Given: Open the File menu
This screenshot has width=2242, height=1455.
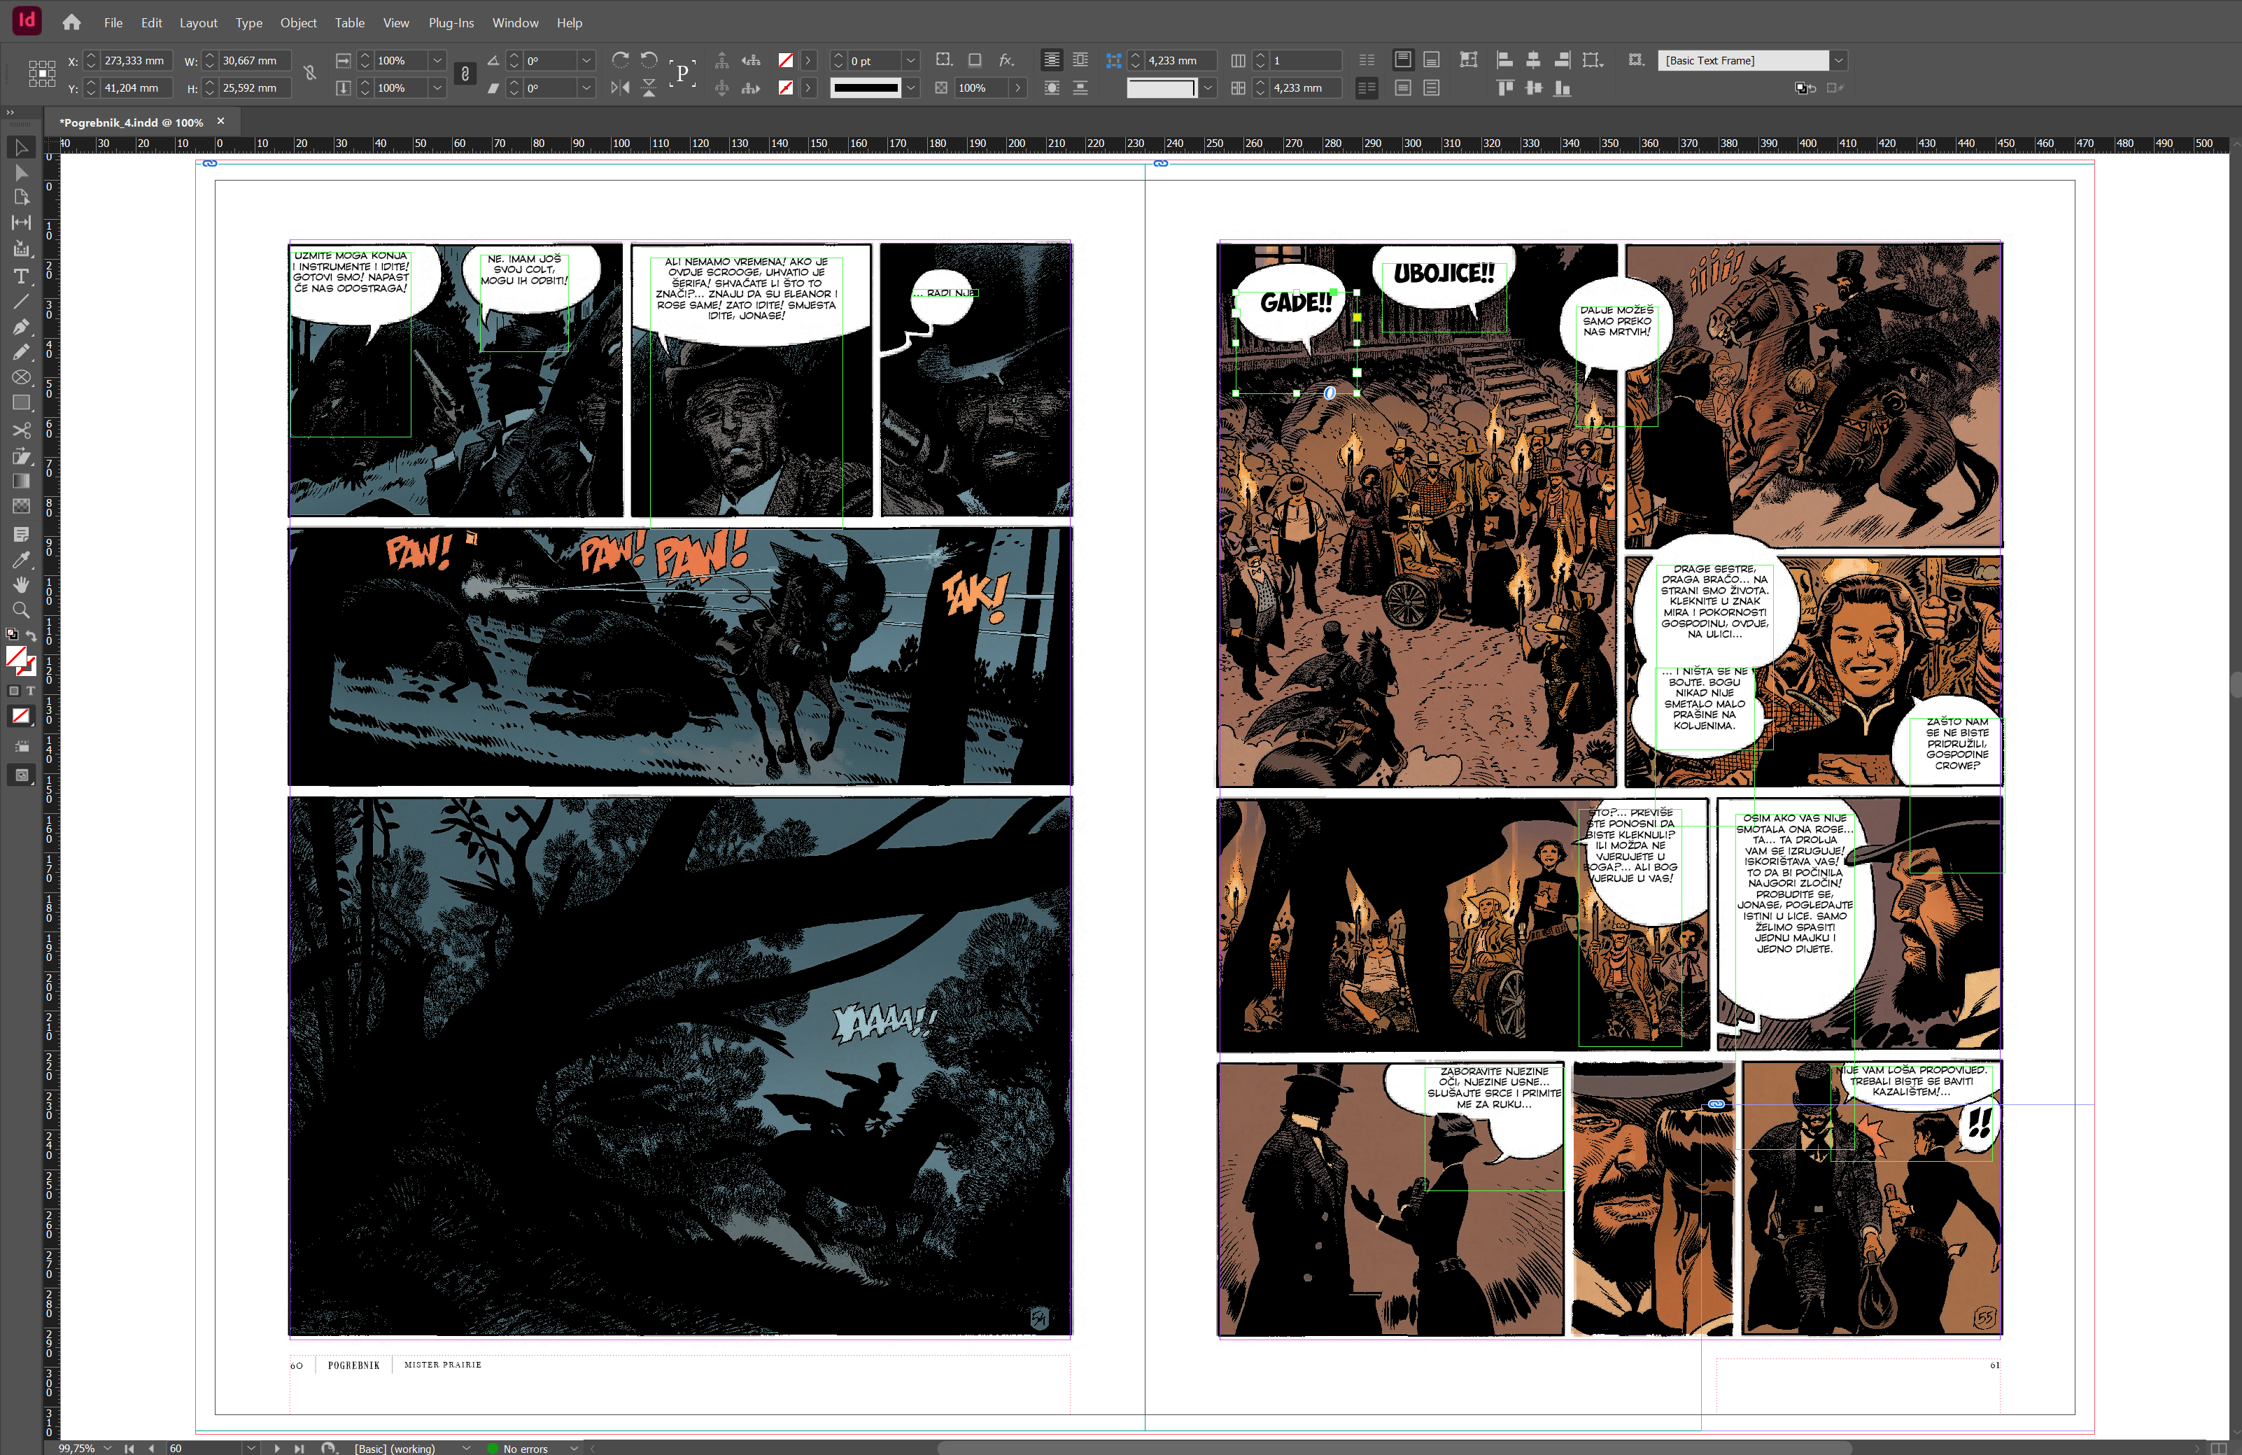Looking at the screenshot, I should pos(113,22).
